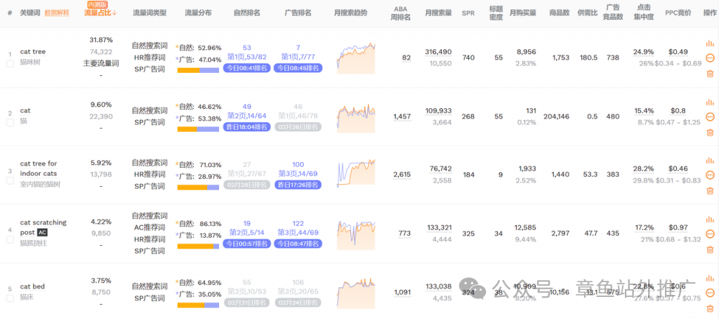Viewport: 719px width, 318px height.
Task: Click monthly search volume 76,742
Action: [441, 168]
